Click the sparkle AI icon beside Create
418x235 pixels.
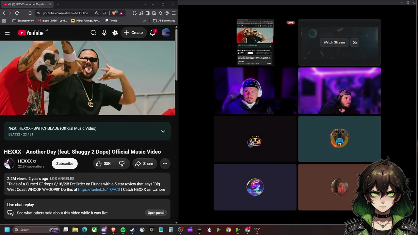(115, 33)
